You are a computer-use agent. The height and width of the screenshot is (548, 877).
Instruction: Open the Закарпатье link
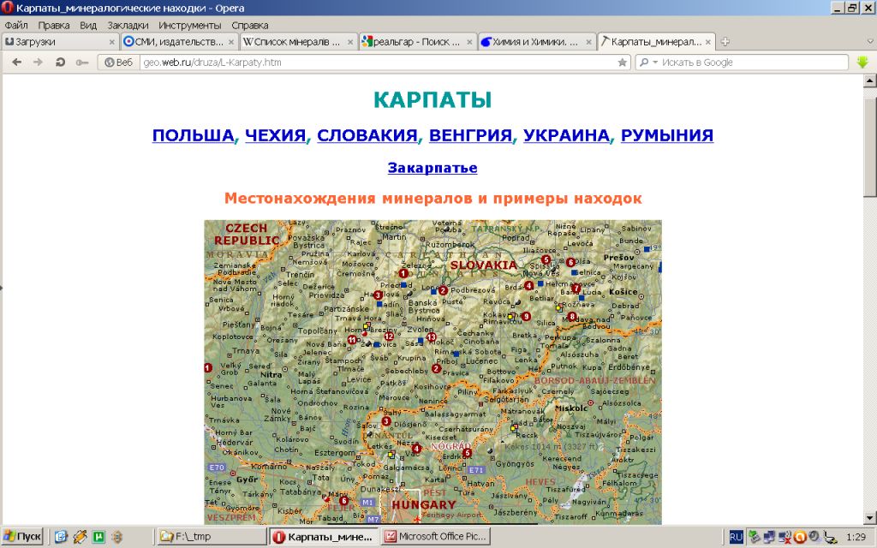click(433, 168)
